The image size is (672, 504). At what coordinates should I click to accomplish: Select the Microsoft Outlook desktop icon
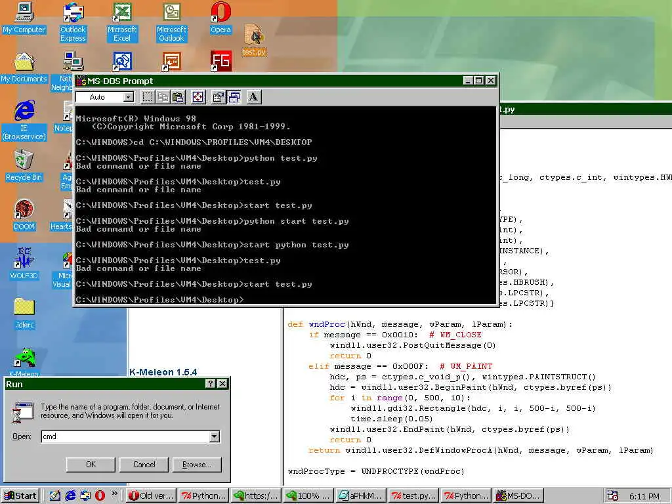point(171,22)
